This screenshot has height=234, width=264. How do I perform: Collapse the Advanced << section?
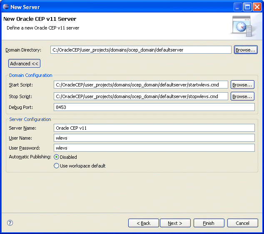pyautogui.click(x=24, y=64)
